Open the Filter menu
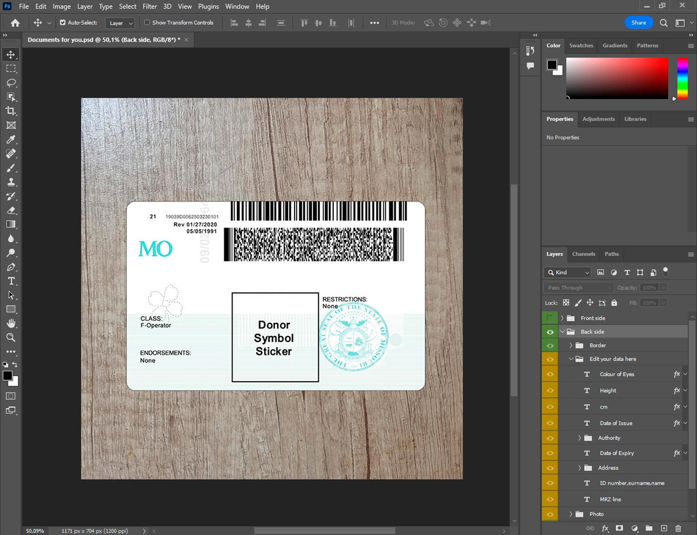Image resolution: width=697 pixels, height=535 pixels. click(150, 7)
